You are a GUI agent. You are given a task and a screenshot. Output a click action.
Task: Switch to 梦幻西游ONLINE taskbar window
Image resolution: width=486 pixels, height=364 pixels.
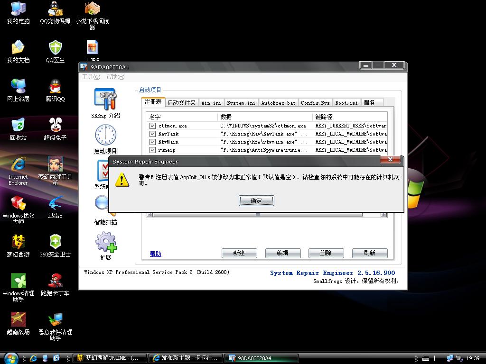coord(110,358)
